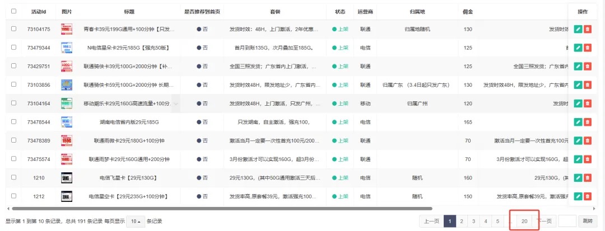Click title 联通雨微卡29元180G+100分钟

pyautogui.click(x=129, y=140)
